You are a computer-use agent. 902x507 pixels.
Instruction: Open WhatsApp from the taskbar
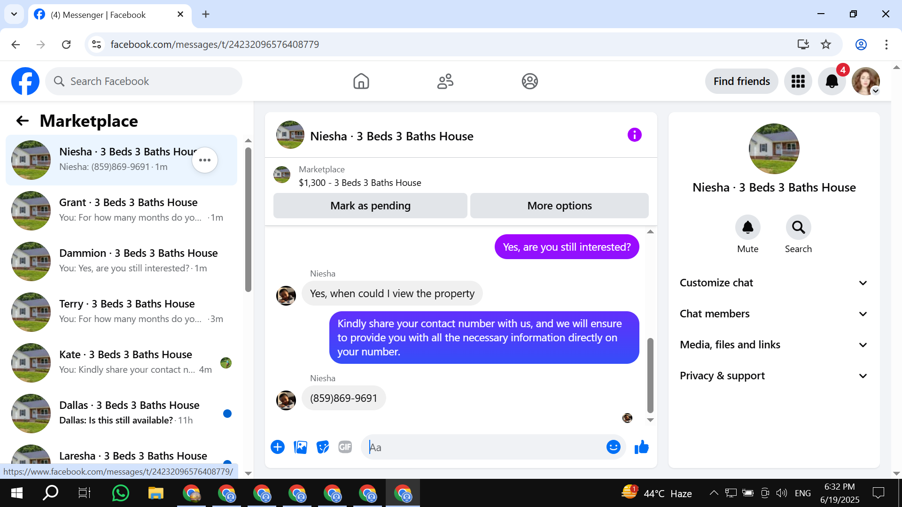121,493
